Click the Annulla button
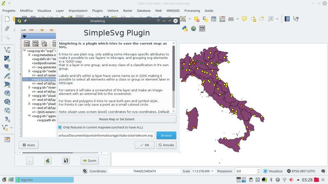This screenshot has width=328, height=184. tap(166, 145)
